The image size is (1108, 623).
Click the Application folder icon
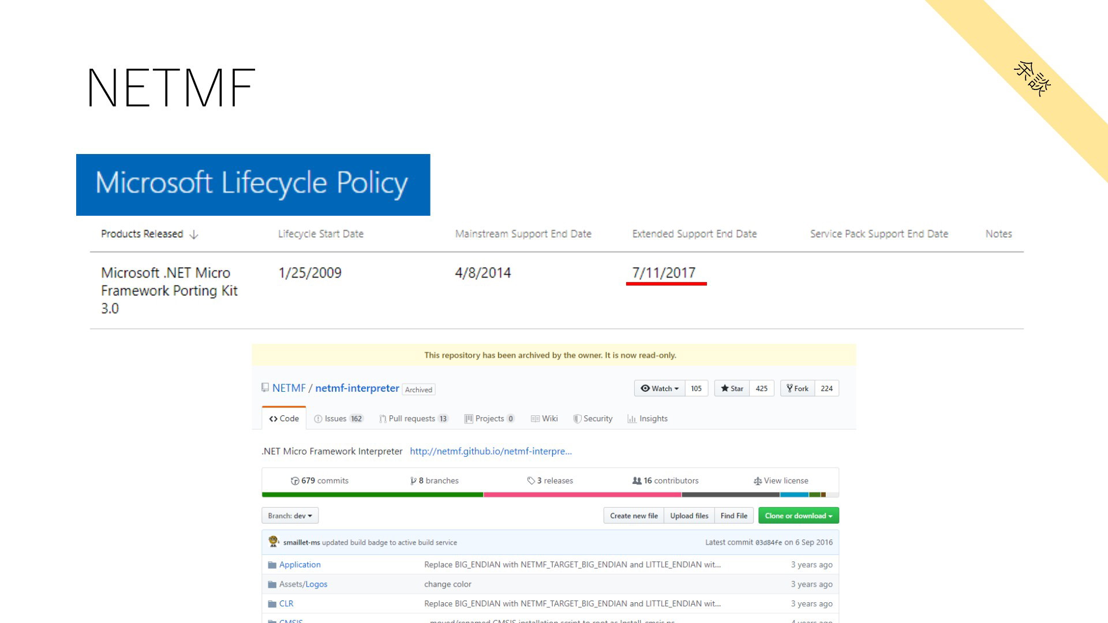click(x=272, y=565)
